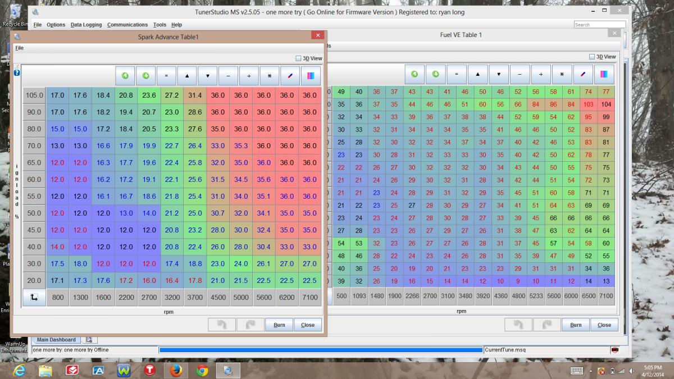This screenshot has height=379, width=674.
Task: Click the axis arrow icon left of 800 rpm
Action: pyautogui.click(x=34, y=298)
